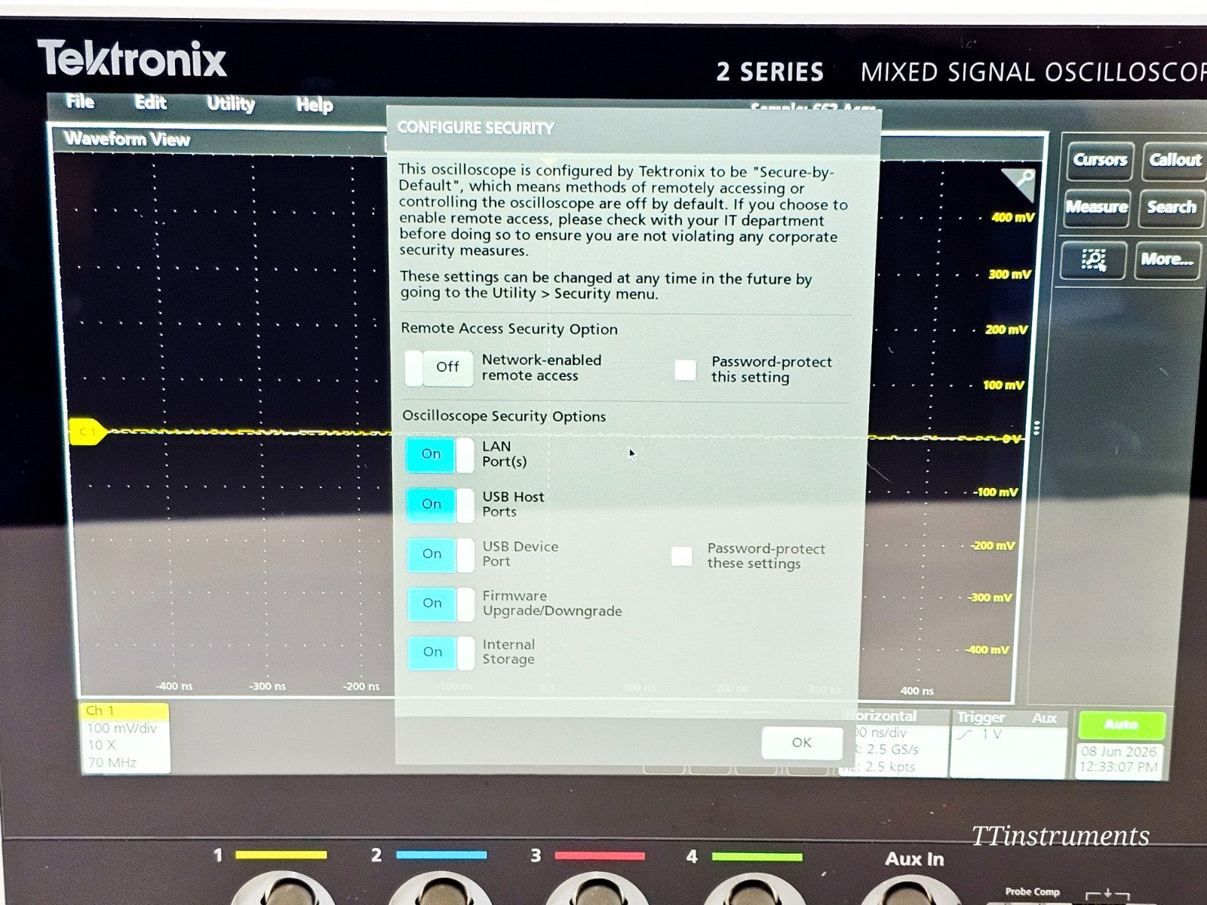Toggle the USB Device Port switch
Image resolution: width=1207 pixels, height=905 pixels.
click(441, 554)
